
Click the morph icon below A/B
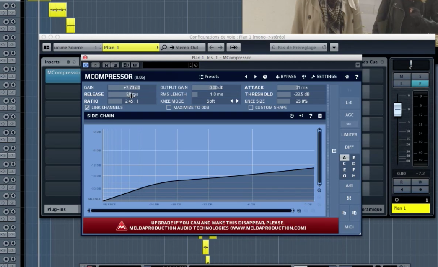349,198
